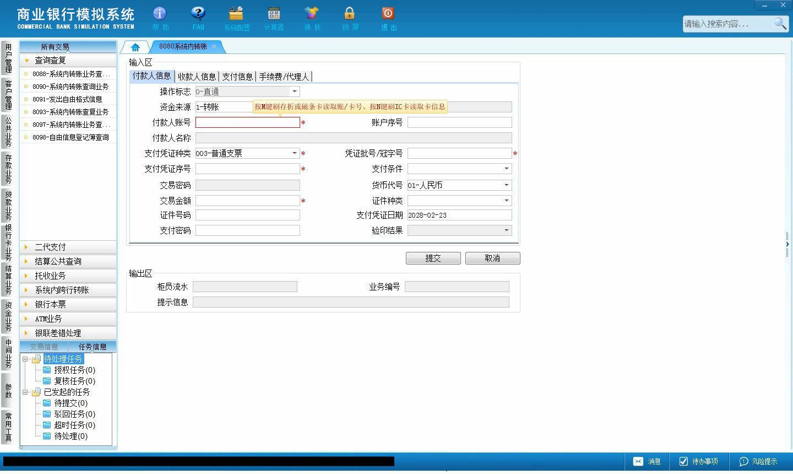Click the top search box
The image size is (793, 474).
coord(728,24)
